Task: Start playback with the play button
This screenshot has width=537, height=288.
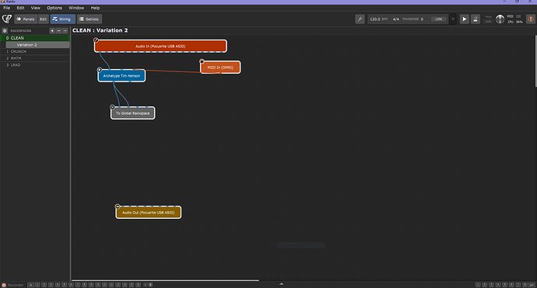Action: (x=464, y=19)
